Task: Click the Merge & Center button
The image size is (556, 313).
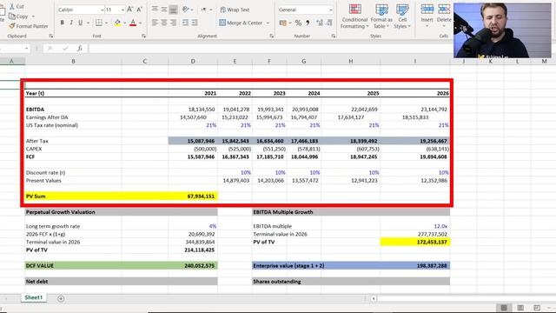Action: tap(242, 23)
